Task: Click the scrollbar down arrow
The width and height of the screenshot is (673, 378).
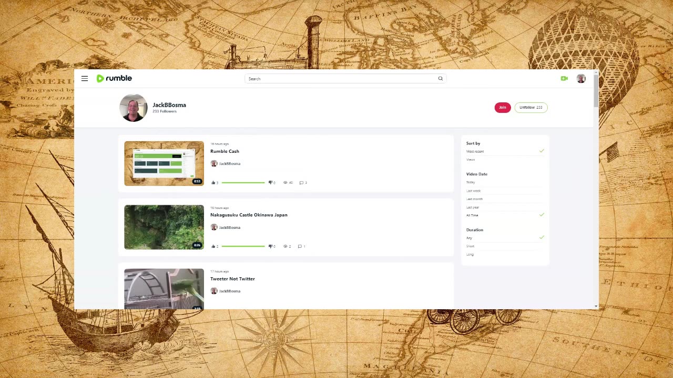Action: pos(596,306)
